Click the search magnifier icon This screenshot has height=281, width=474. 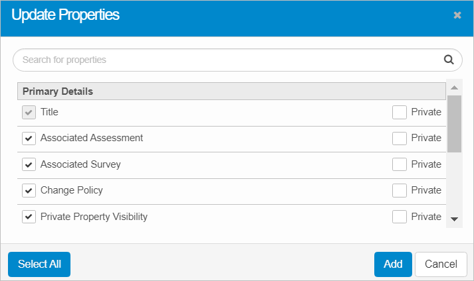[449, 60]
